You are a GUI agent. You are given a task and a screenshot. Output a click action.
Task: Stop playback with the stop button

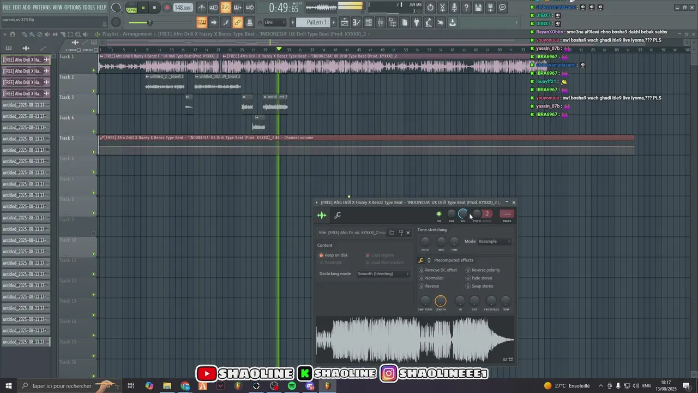click(155, 8)
